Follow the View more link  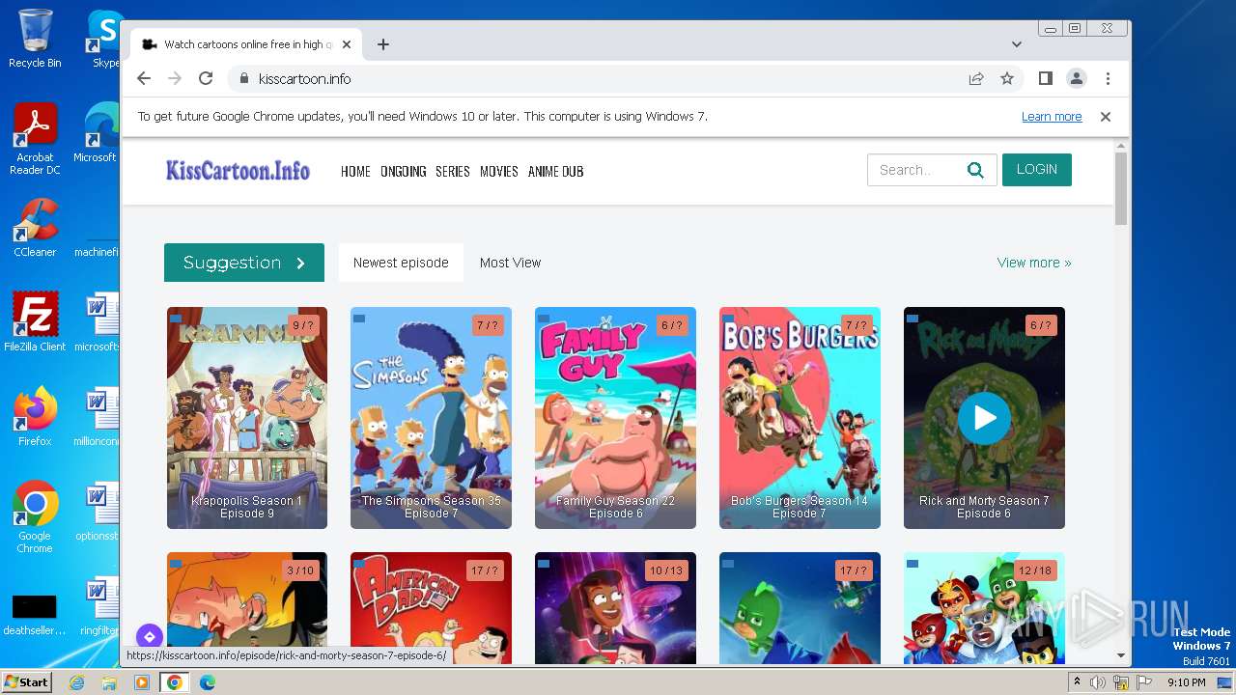click(x=1034, y=263)
